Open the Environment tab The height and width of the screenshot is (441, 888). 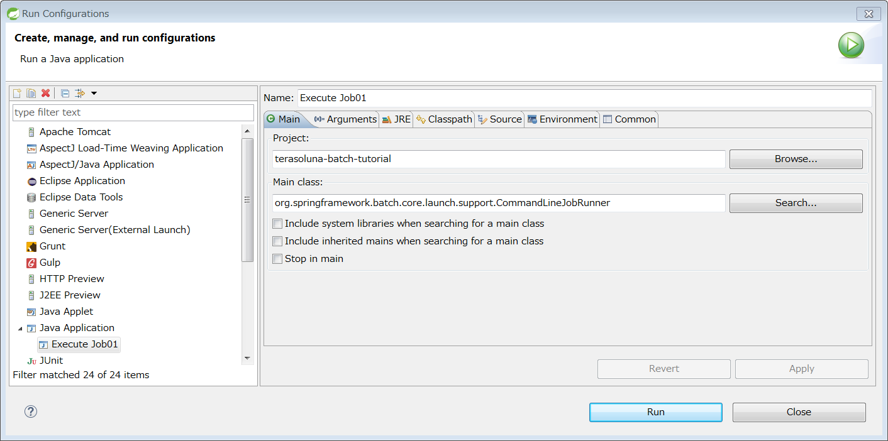(562, 119)
